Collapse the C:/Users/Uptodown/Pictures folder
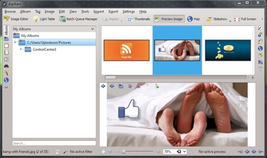267x158 pixels. (15, 42)
